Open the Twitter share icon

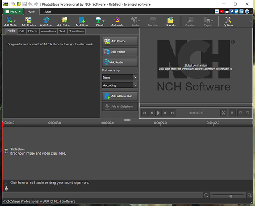click(x=236, y=11)
